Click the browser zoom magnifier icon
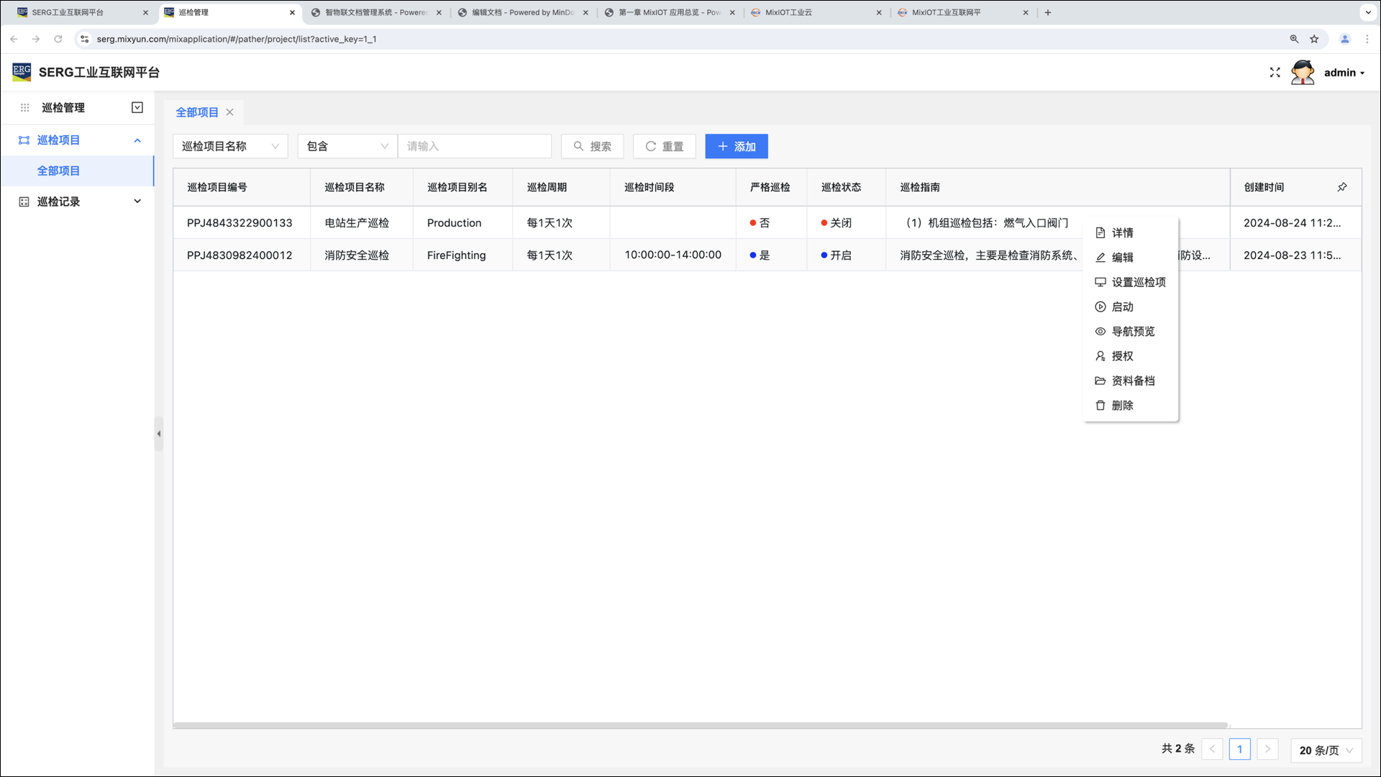This screenshot has width=1381, height=777. coord(1294,39)
